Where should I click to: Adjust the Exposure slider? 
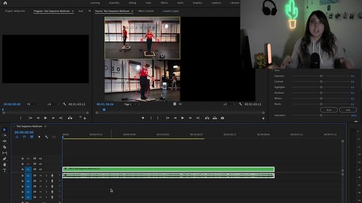coord(321,76)
